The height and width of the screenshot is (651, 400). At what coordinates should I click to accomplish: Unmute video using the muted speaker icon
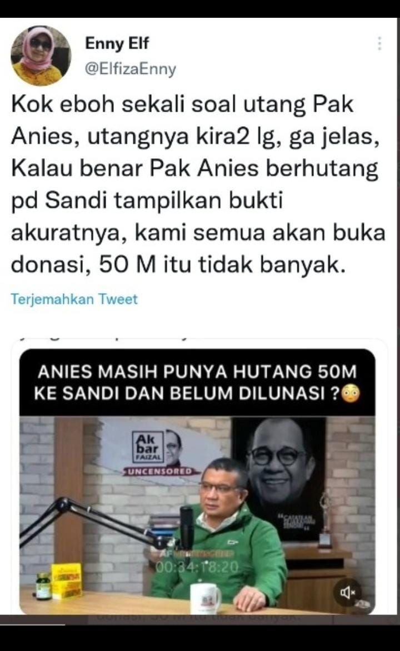coord(348,592)
